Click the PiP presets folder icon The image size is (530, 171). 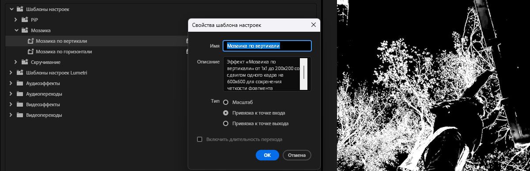25,20
